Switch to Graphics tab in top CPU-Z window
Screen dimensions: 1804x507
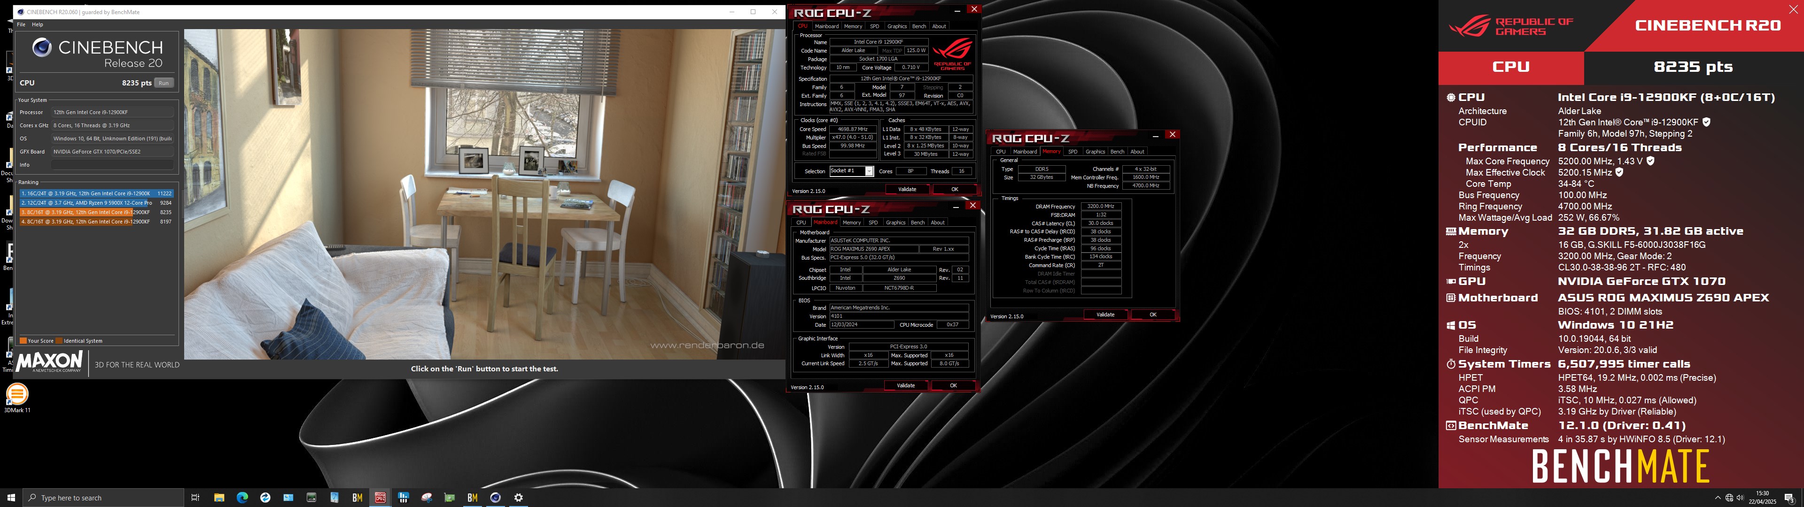point(897,26)
